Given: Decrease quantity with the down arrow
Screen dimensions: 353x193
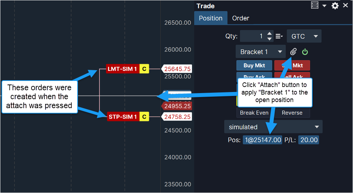Looking at the screenshot, I should click(270, 39).
